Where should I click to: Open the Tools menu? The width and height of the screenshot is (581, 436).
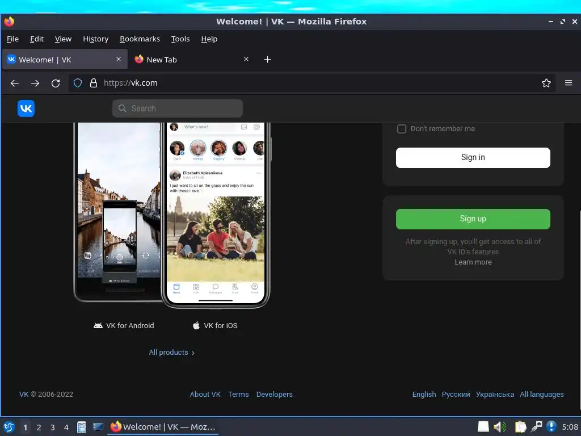click(180, 39)
